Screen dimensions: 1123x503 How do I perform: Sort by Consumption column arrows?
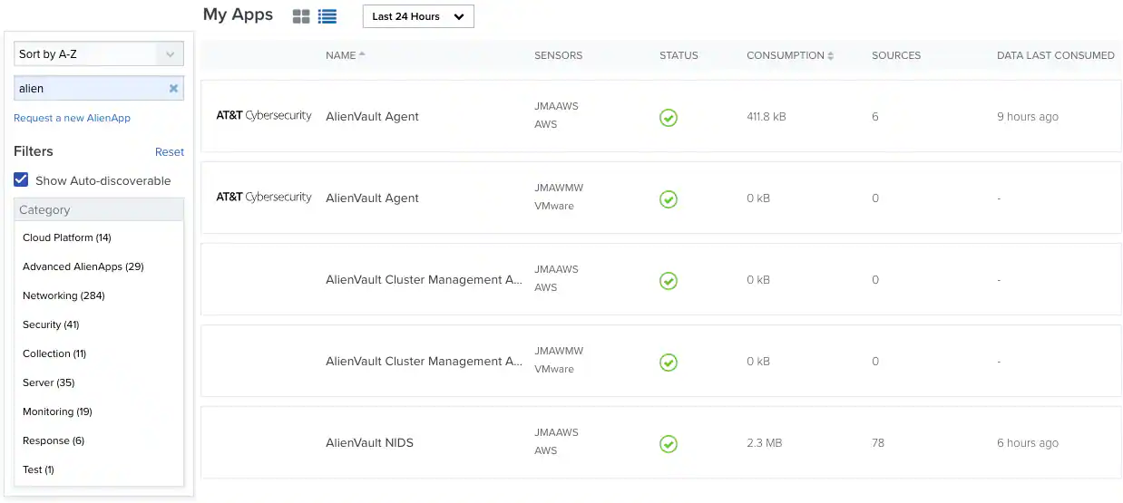[831, 56]
